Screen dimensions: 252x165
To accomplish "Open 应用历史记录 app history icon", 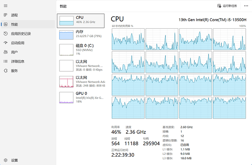I will click(5, 33).
